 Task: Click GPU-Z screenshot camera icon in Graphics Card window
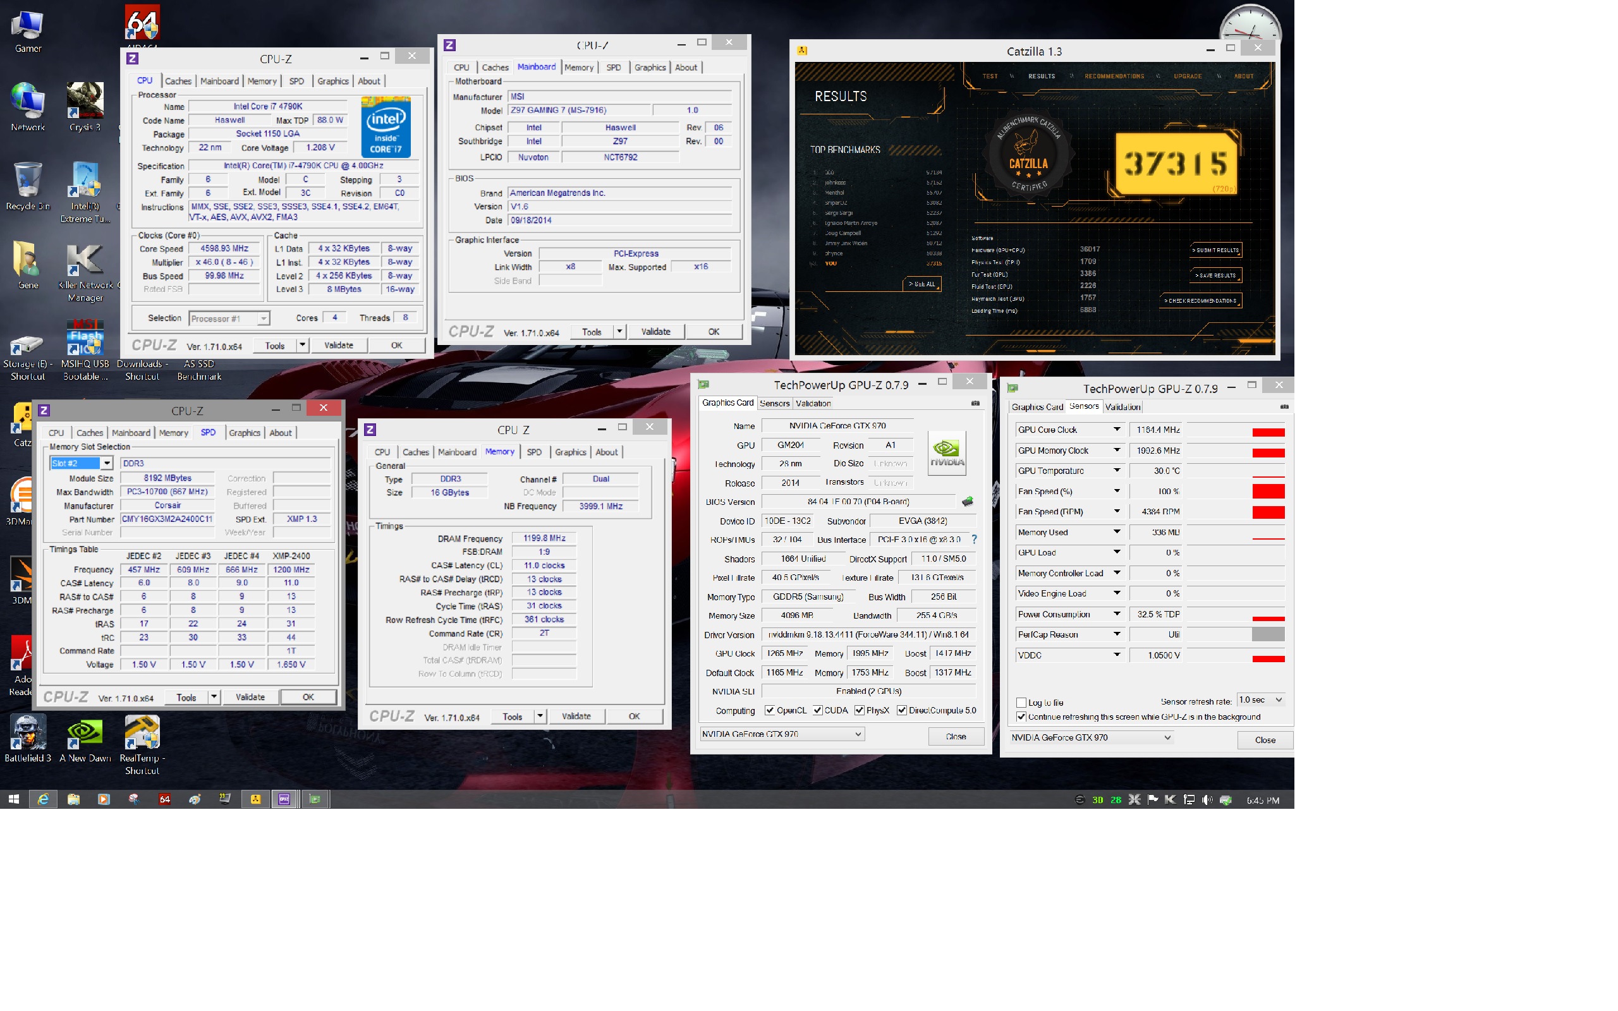[975, 403]
